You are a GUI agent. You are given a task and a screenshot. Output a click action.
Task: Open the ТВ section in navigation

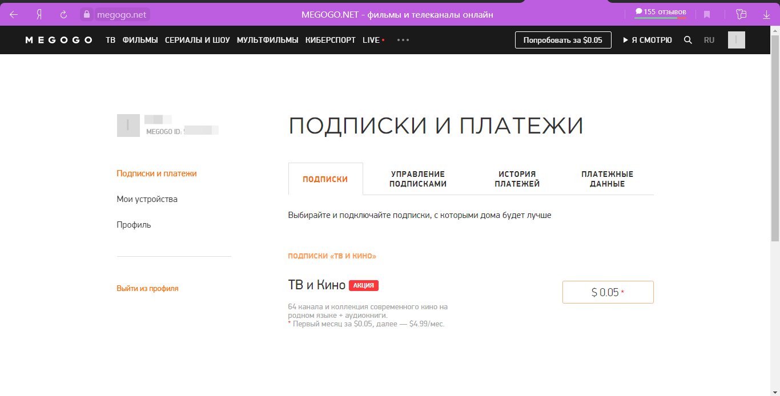(111, 40)
